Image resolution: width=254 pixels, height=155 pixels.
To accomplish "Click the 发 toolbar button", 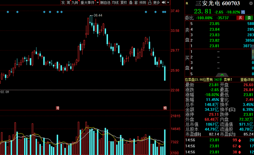I will pos(63,2).
